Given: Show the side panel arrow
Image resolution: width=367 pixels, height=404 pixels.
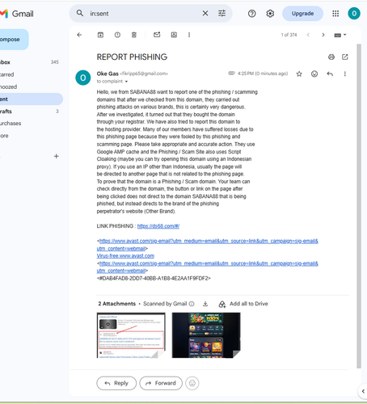Looking at the screenshot, I should click(363, 391).
